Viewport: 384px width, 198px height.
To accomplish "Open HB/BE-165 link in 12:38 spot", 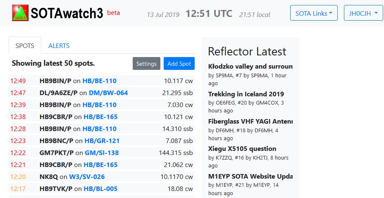I will [100, 117].
